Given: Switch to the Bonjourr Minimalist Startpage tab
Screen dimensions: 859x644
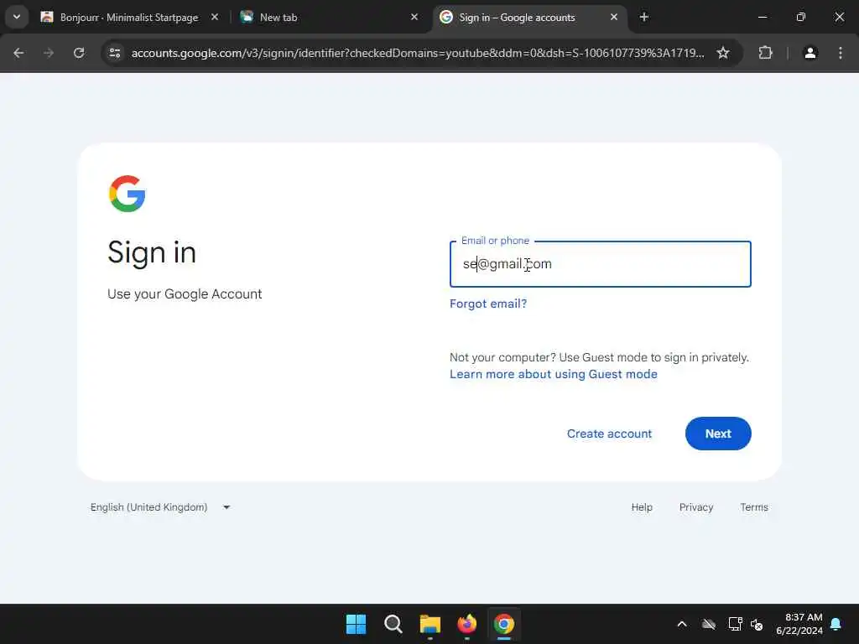Looking at the screenshot, I should (129, 17).
